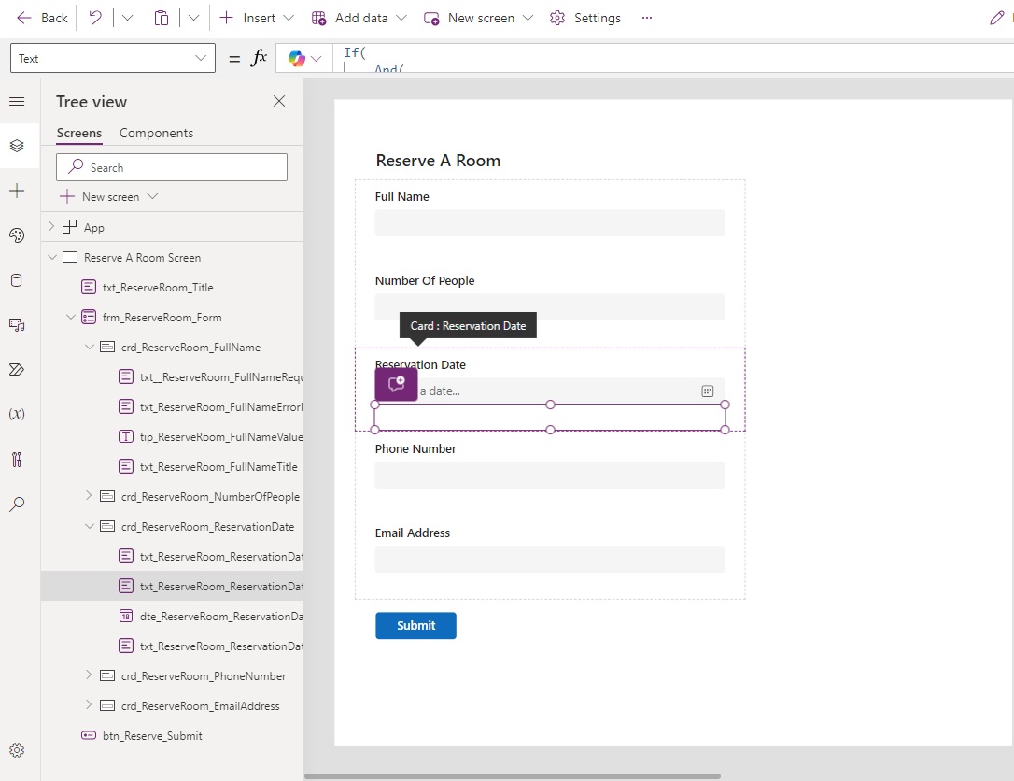Open the date picker on Reservation Date field
Viewport: 1014px width, 781px height.
point(708,390)
